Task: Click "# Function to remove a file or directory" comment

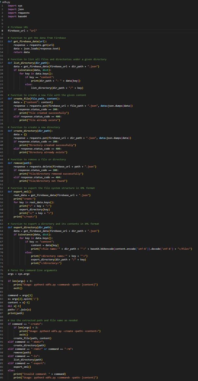Action: 36,159
